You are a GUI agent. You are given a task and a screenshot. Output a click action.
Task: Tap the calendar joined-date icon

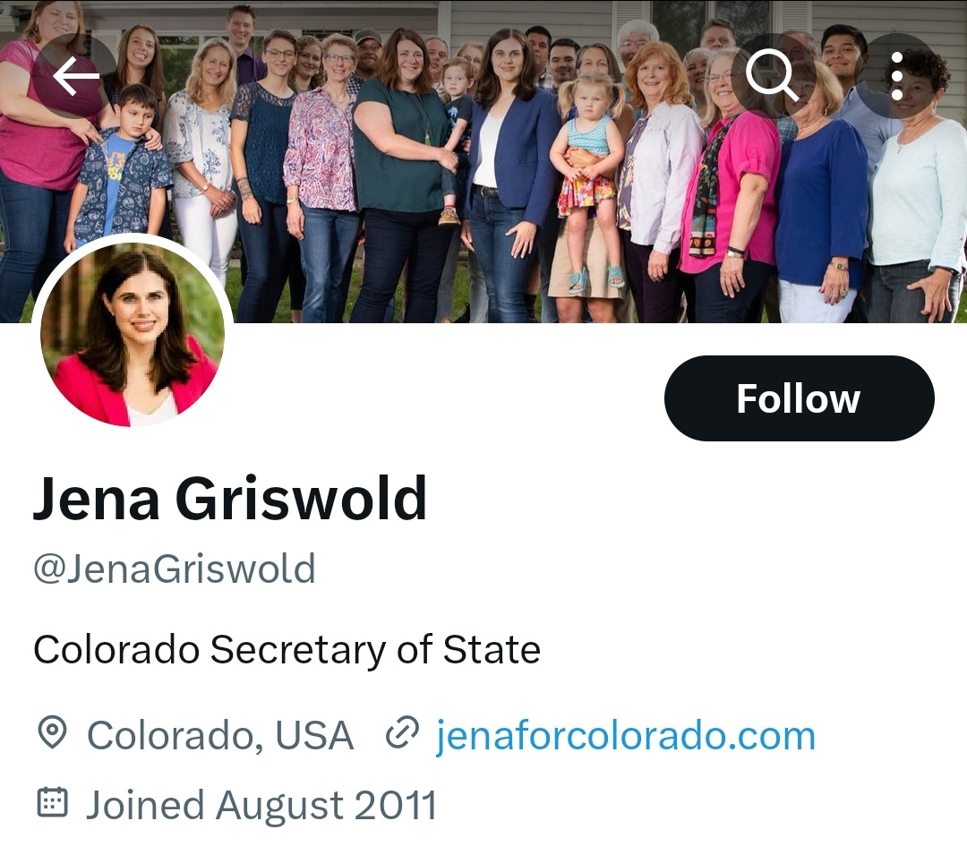(53, 802)
